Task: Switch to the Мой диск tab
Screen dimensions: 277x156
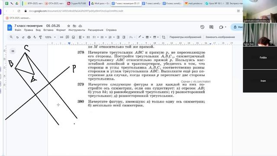Action: tap(100, 3)
